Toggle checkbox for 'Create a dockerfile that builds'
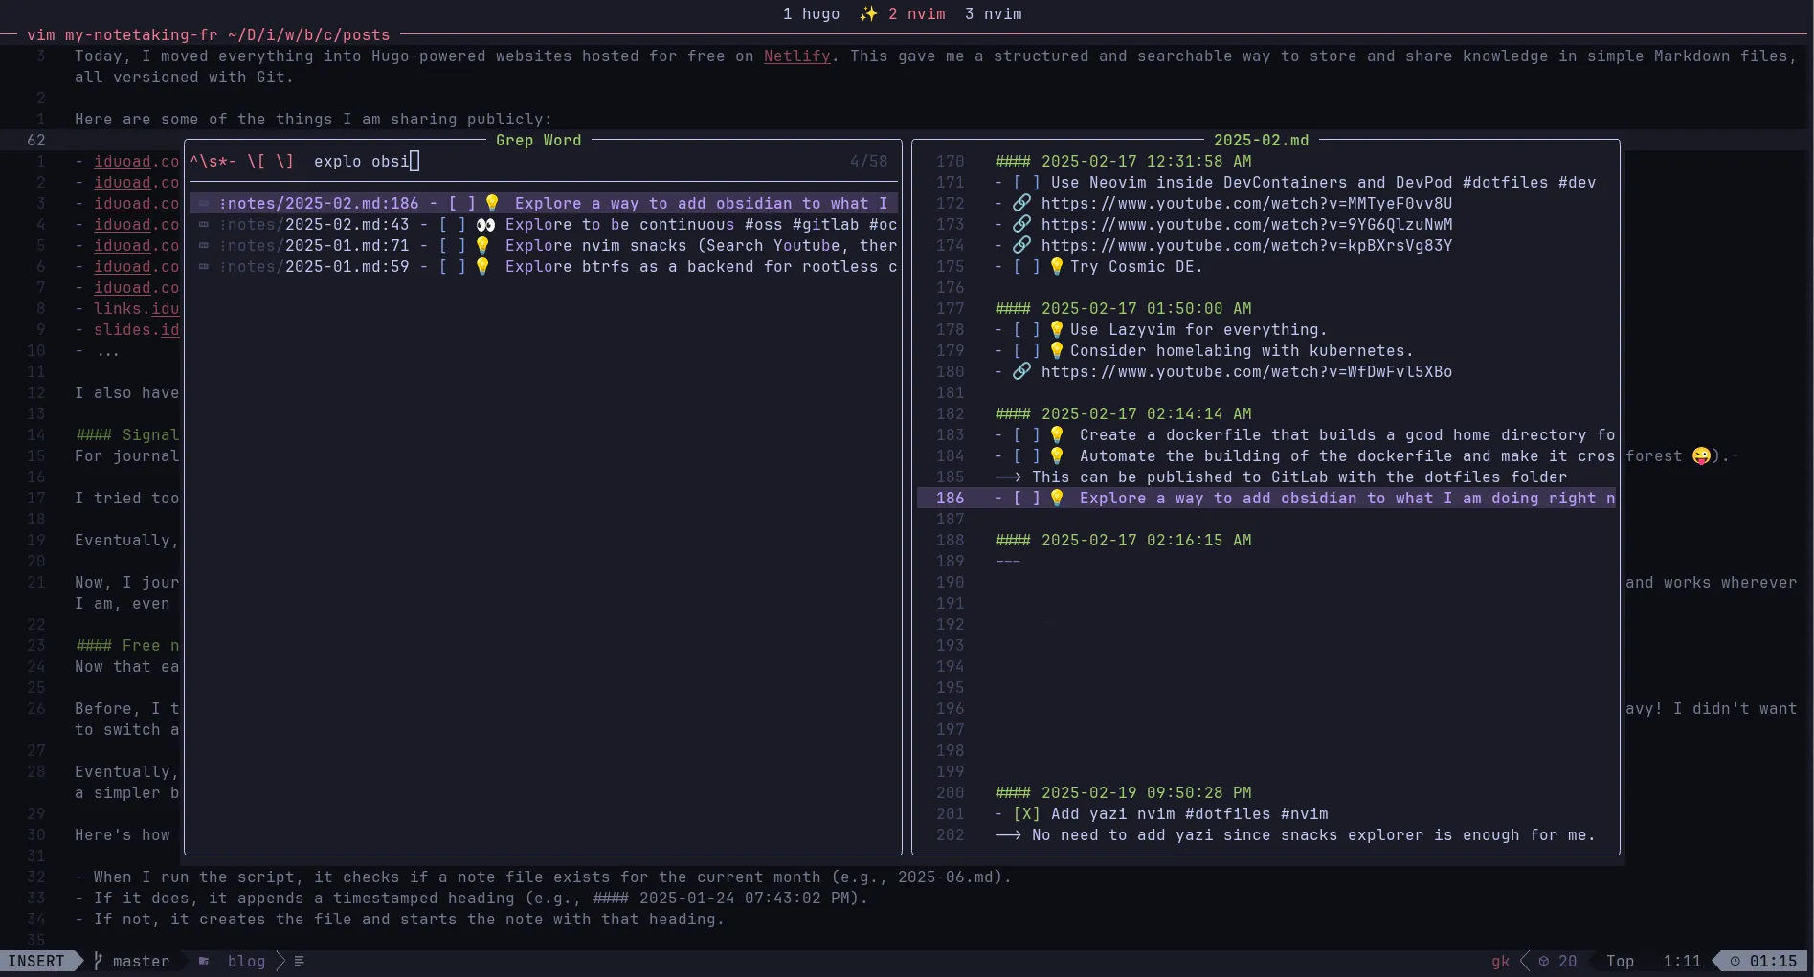 coord(1027,434)
